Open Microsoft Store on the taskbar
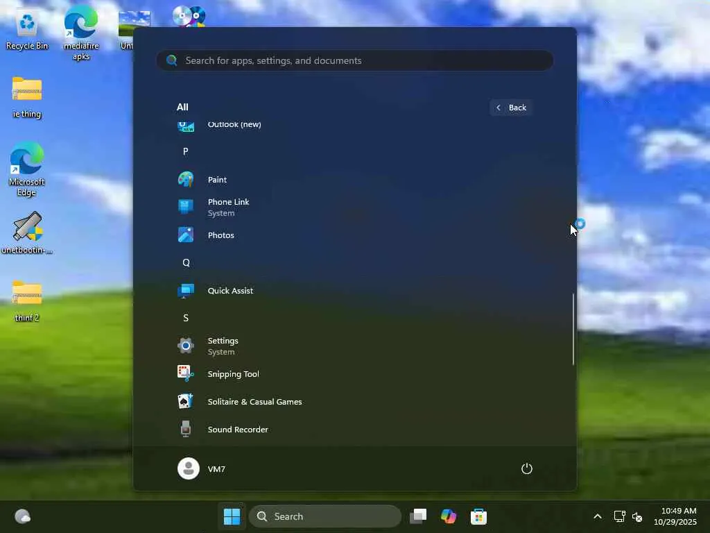The image size is (710, 533). click(478, 516)
